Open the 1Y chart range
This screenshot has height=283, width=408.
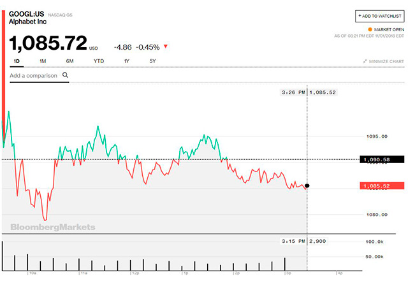(126, 61)
